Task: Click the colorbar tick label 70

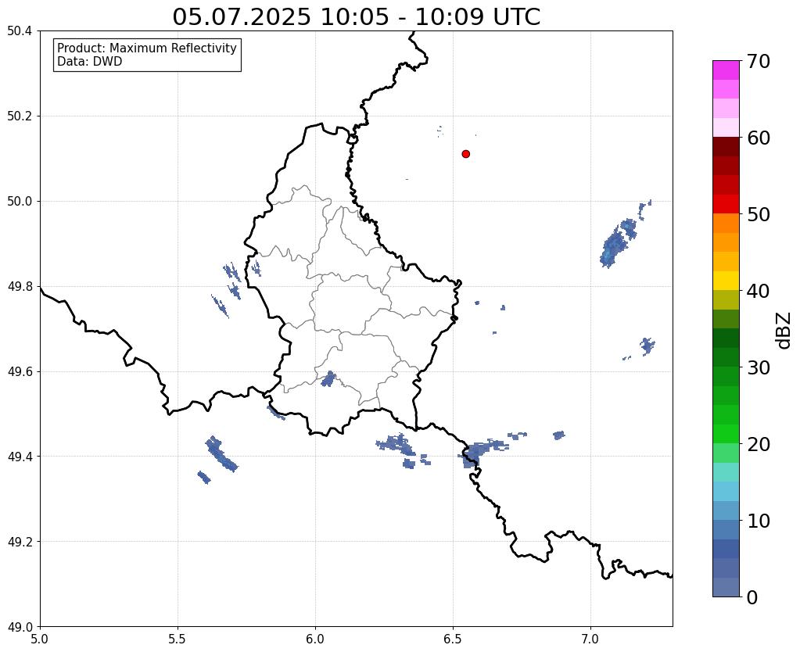Action: tap(759, 61)
